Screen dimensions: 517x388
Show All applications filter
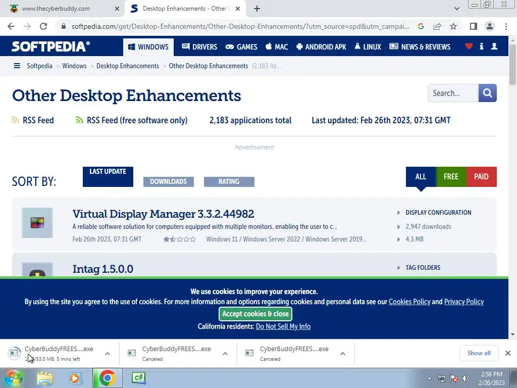tap(421, 177)
